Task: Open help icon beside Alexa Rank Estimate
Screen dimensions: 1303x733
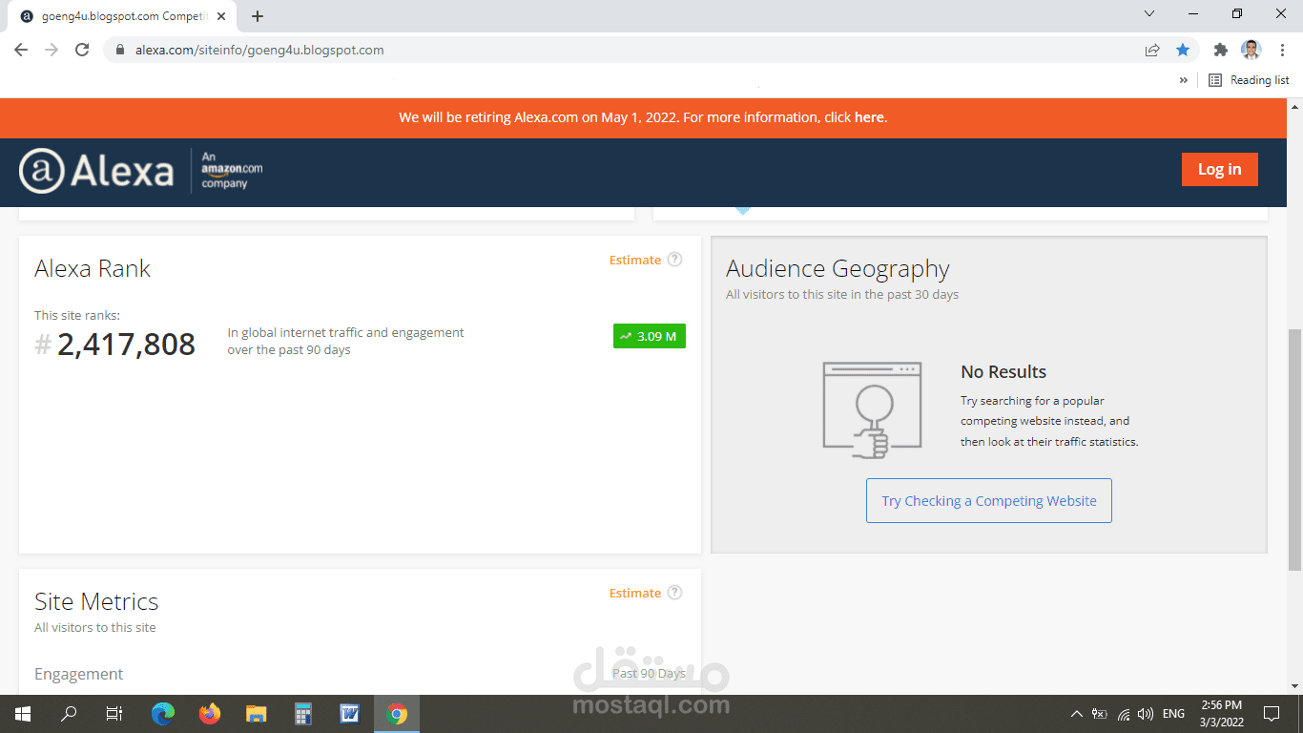Action: (674, 260)
